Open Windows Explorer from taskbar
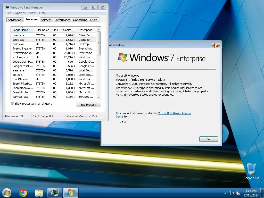 pos(39,193)
